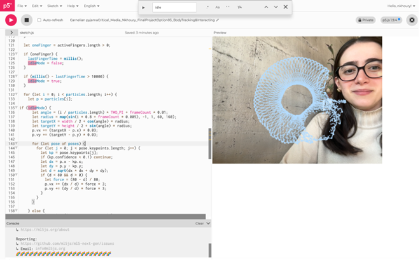Fold code at line 128

click(17, 76)
